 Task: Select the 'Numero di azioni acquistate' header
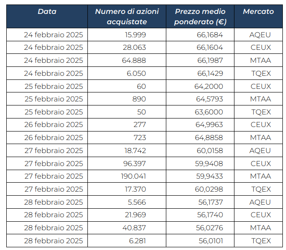127,17
